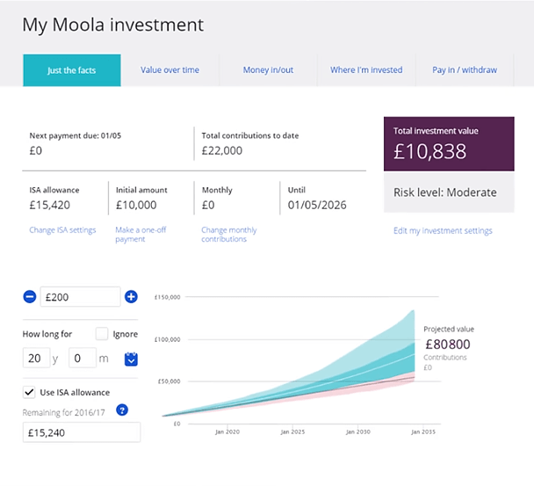Image resolution: width=534 pixels, height=486 pixels.
Task: Click the plus button beside £200 amount
Action: (x=131, y=296)
